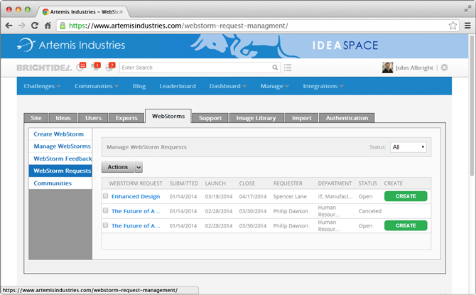This screenshot has height=295, width=476.
Task: Switch to the Users tab
Action: [x=93, y=118]
